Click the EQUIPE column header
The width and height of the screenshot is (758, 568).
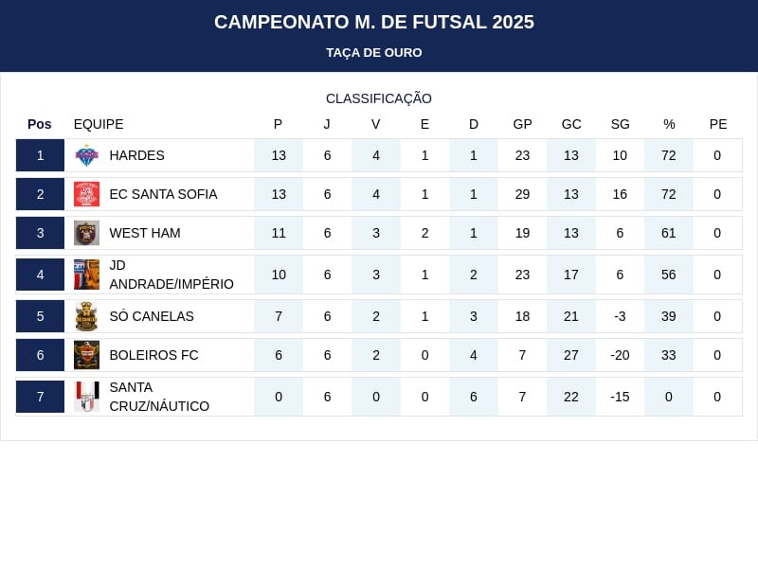99,124
